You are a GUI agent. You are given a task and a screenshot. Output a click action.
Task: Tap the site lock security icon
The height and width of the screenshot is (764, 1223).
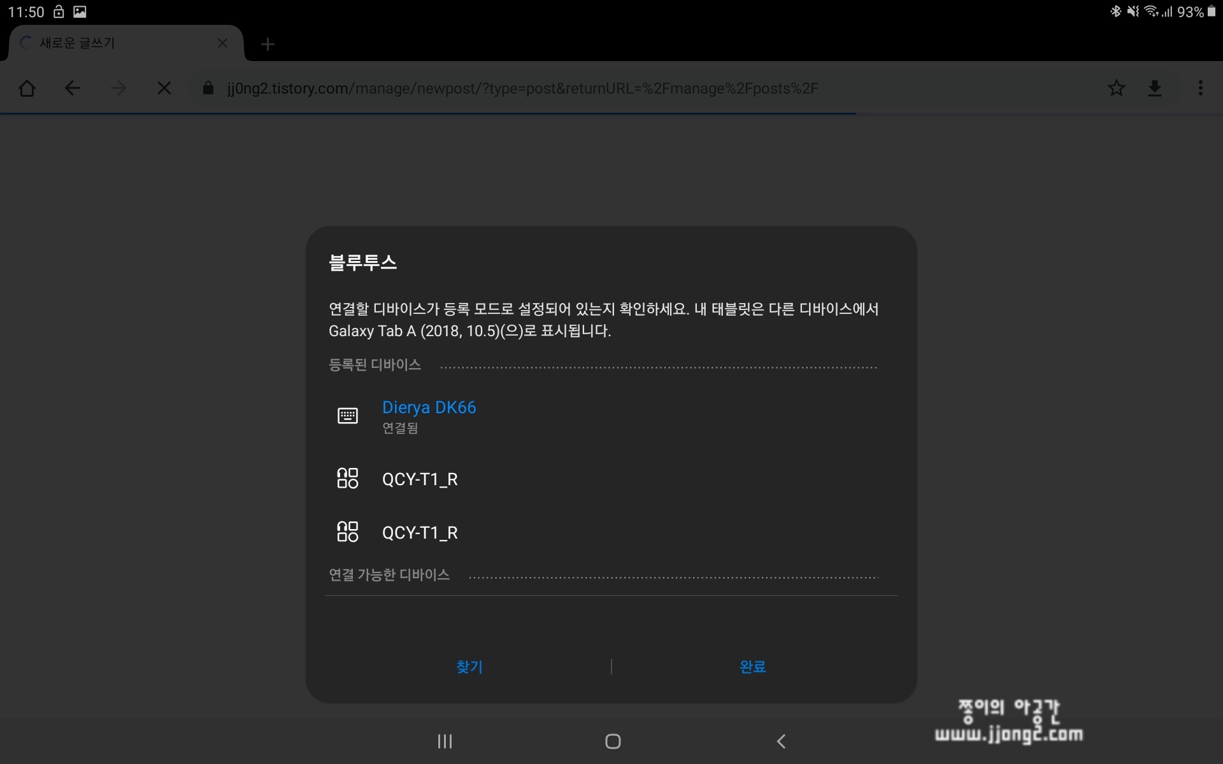pos(208,88)
